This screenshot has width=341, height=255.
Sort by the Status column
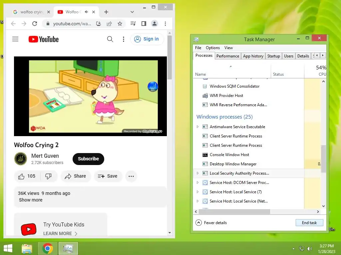pyautogui.click(x=287, y=70)
